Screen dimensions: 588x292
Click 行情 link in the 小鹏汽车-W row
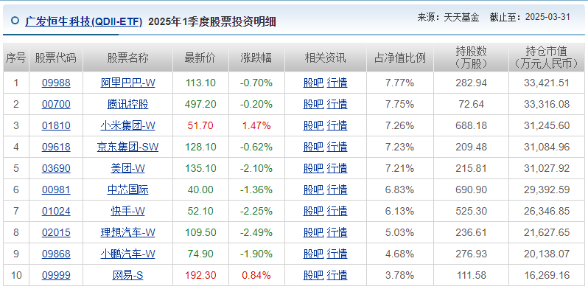[337, 254]
